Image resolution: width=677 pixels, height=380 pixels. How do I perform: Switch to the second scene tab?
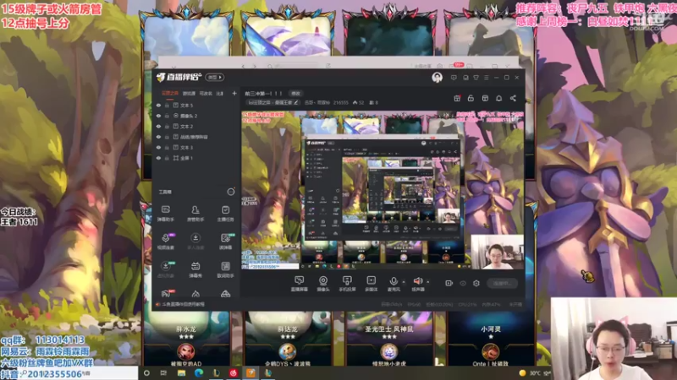(x=189, y=94)
